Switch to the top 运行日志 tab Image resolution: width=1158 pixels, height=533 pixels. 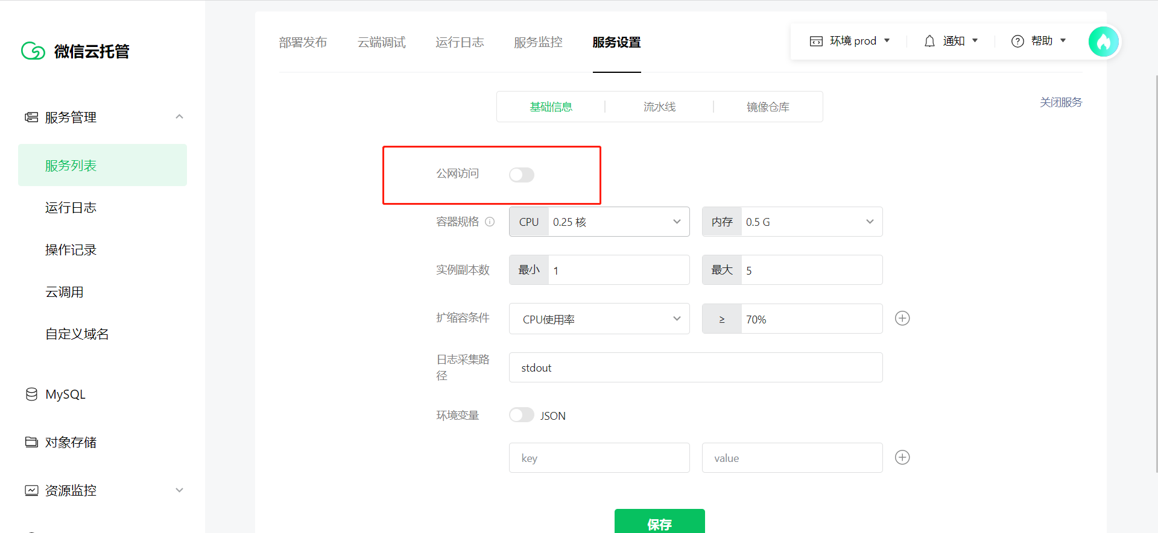[460, 42]
